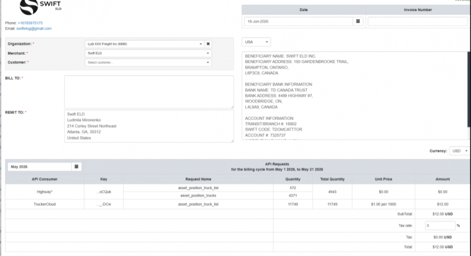Open the May 2026 billing cycle calendar icon
The width and height of the screenshot is (471, 256).
(76, 167)
